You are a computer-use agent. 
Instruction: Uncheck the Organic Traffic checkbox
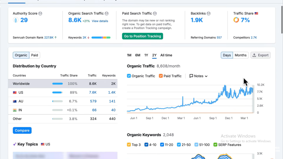pos(129,76)
